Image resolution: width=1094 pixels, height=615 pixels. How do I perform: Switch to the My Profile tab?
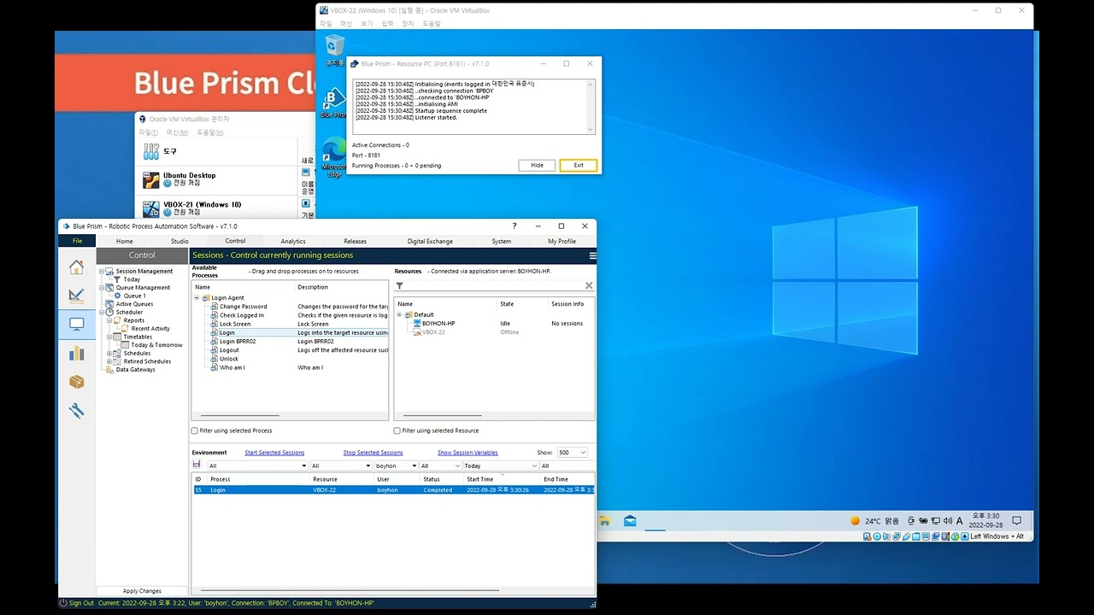pos(562,241)
